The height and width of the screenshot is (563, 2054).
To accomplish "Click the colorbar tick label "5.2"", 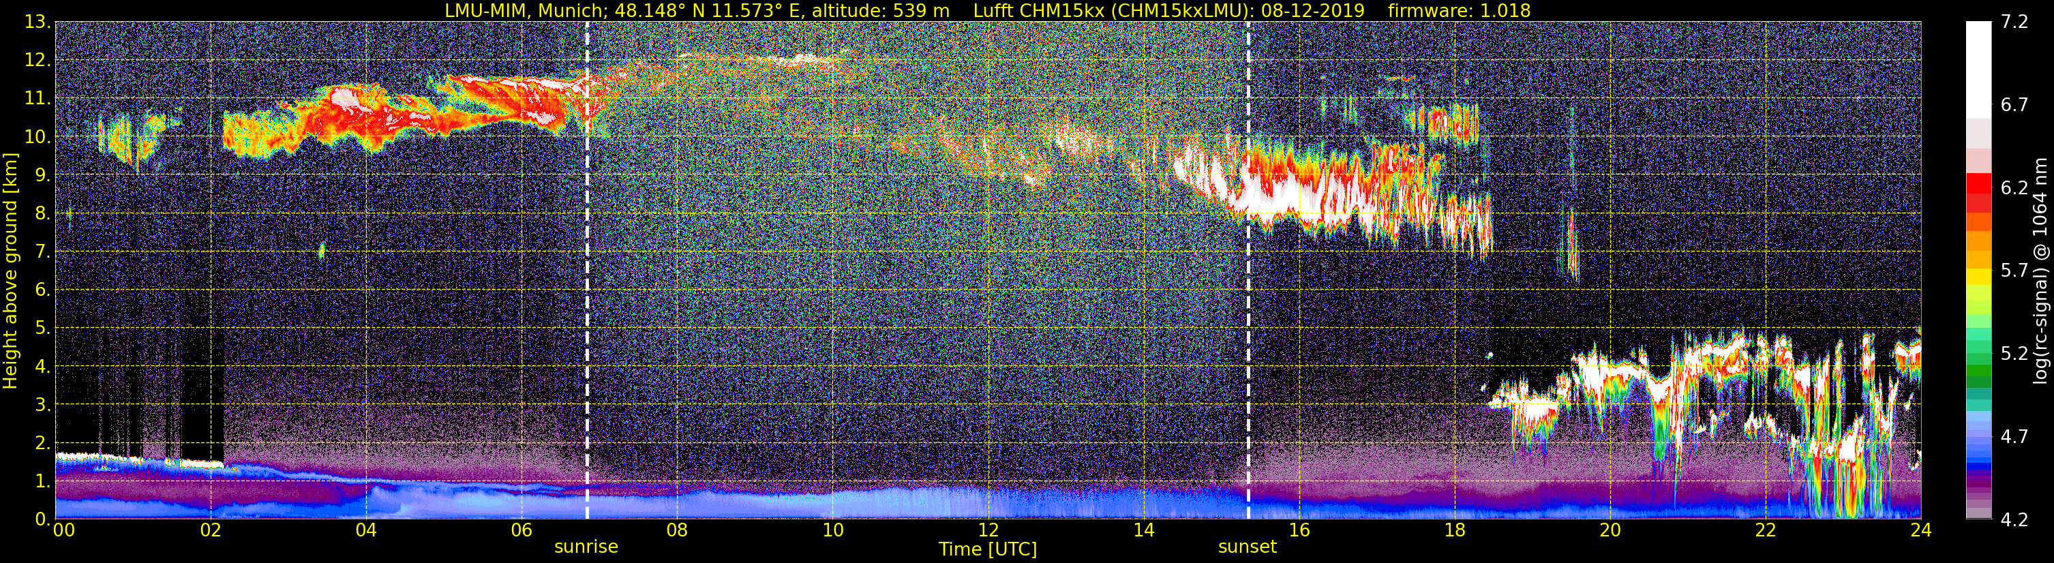I will tap(2014, 354).
